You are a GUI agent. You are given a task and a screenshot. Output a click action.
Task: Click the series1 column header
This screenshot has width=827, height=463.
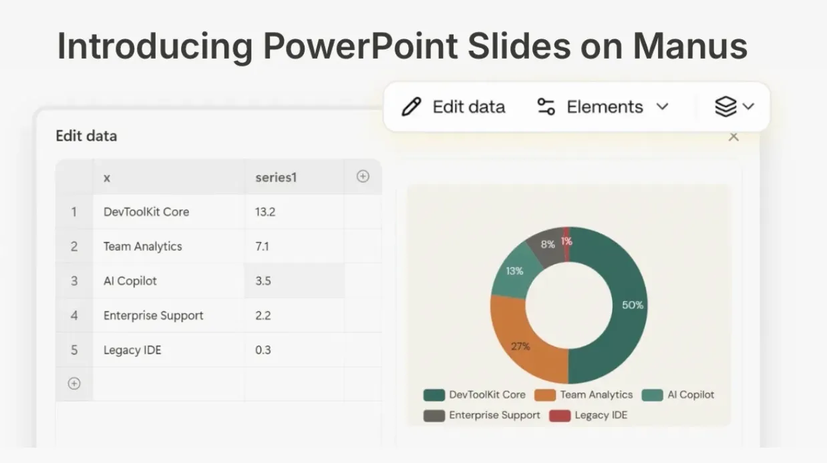click(x=294, y=177)
